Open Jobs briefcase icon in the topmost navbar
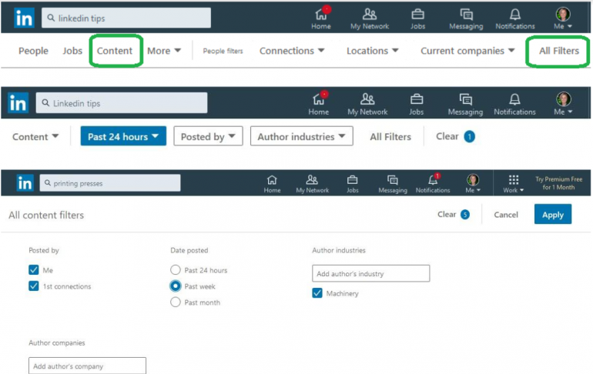Screen dimensions: 593x374 pyautogui.click(x=417, y=15)
